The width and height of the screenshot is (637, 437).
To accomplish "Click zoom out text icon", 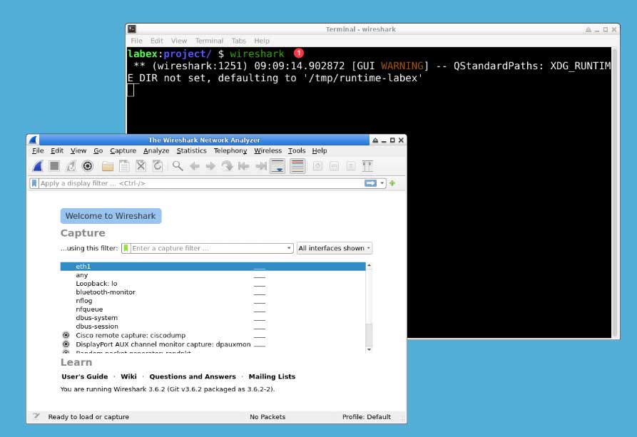I will point(335,166).
